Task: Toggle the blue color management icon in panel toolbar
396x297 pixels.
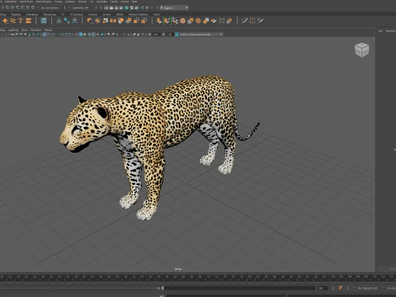Action: (x=177, y=35)
